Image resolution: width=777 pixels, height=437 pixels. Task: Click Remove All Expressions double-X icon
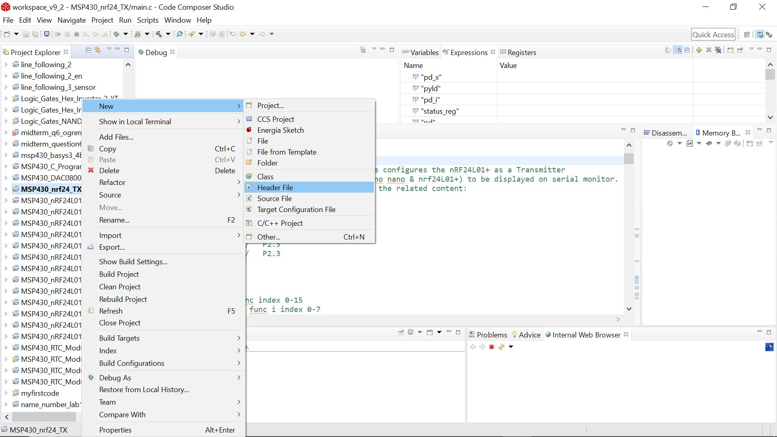718,50
